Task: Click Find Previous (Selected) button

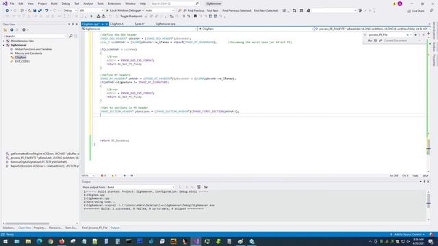Action: pyautogui.click(x=237, y=11)
